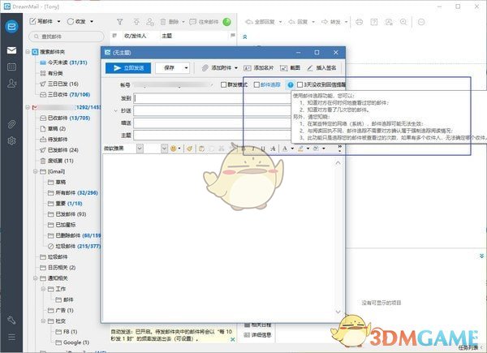The height and width of the screenshot is (353, 487).
Task: Open the emoji smiley picker
Action: 173,149
